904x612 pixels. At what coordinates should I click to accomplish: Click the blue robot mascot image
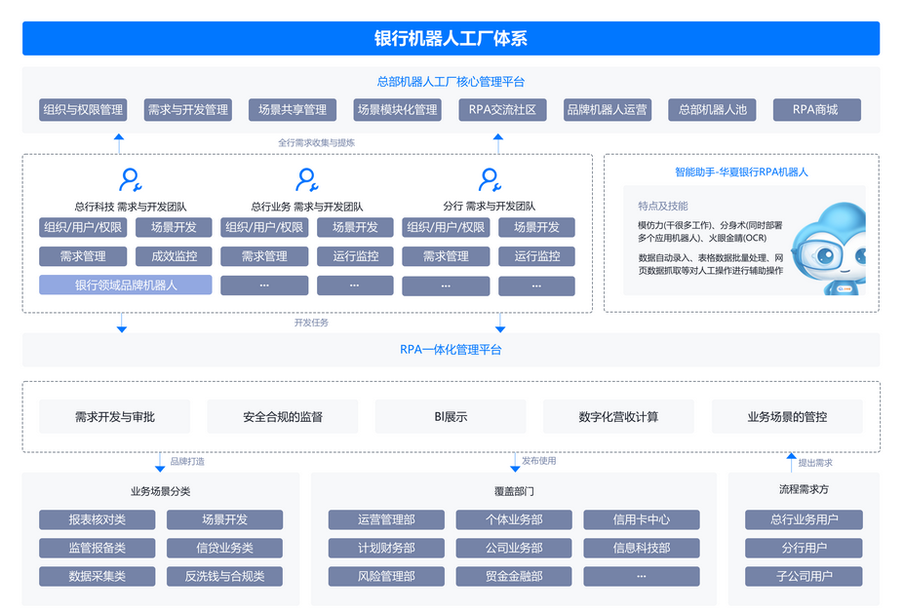827,249
